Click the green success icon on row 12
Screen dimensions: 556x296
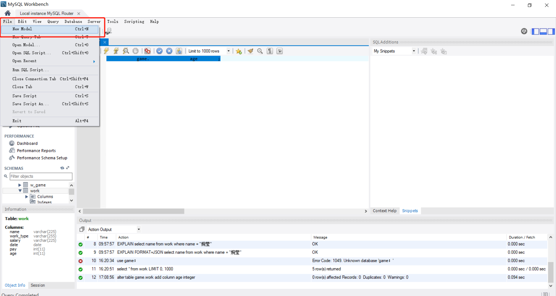81,278
